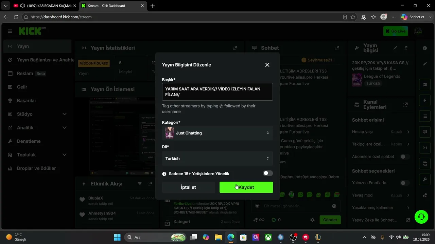The image size is (435, 244).
Task: Close the Yayın Bilgisini Düzenle dialog
Action: coord(267,65)
